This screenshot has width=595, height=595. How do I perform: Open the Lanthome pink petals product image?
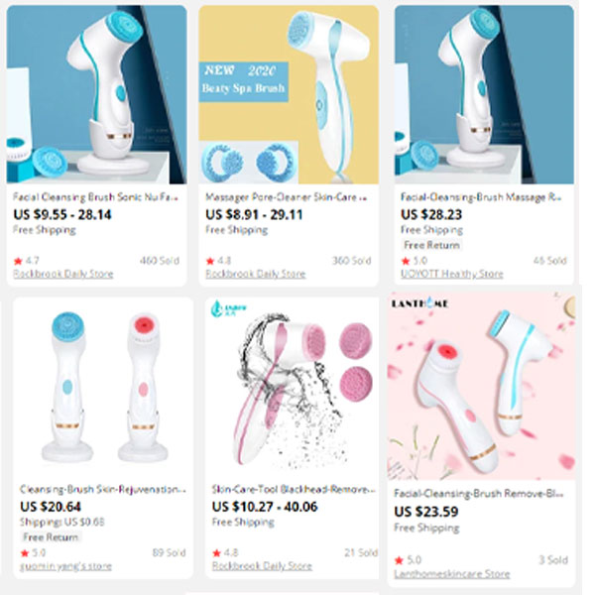click(481, 387)
